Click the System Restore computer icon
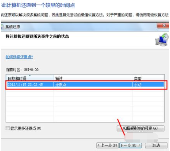This screenshot has width=170, height=151. (162, 40)
